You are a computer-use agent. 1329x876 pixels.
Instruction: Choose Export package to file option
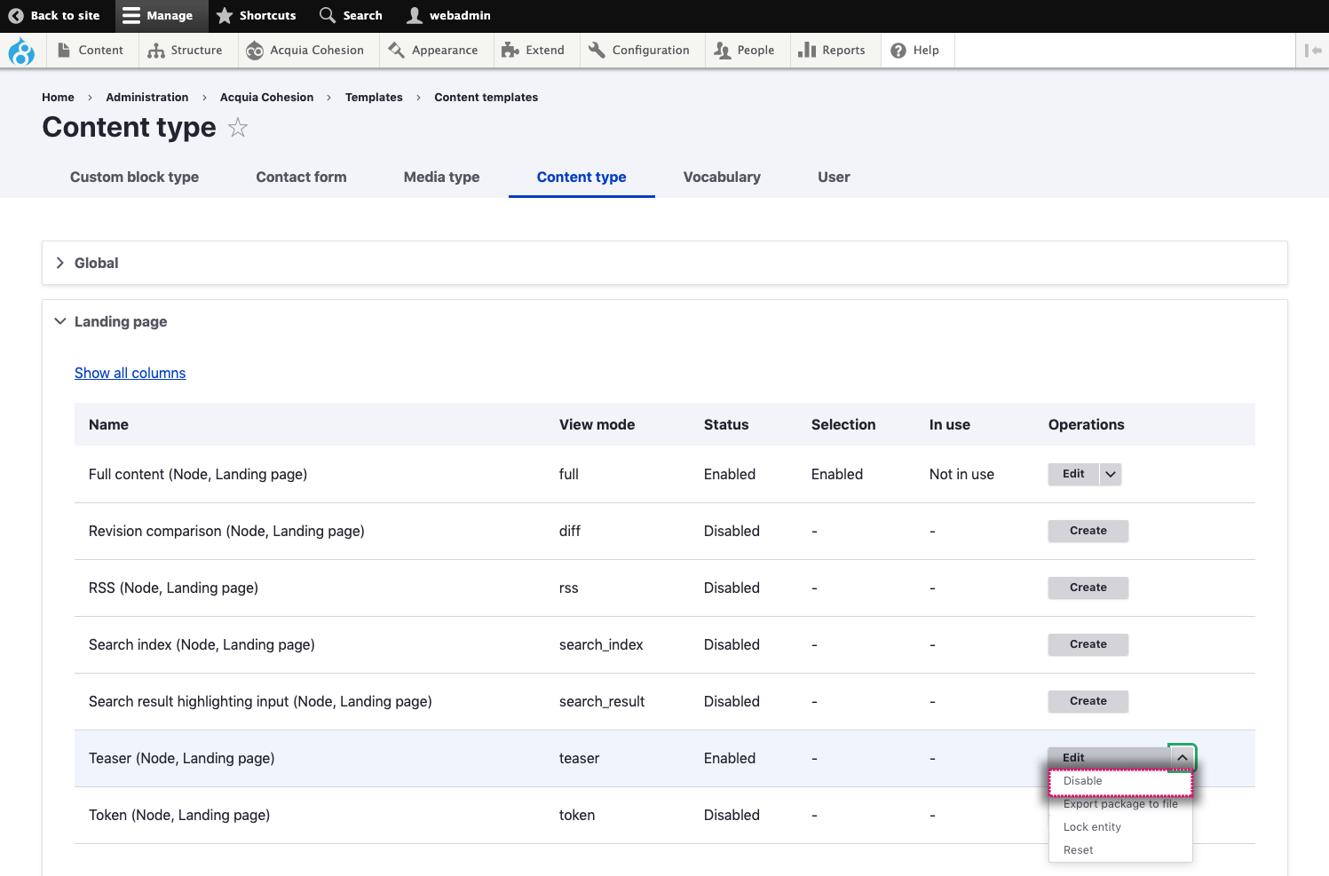click(x=1120, y=804)
